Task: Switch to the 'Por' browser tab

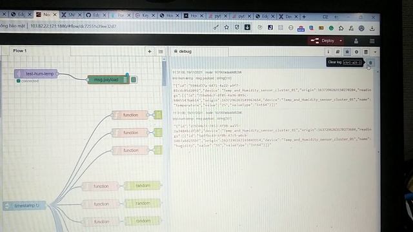Action: coord(120,15)
